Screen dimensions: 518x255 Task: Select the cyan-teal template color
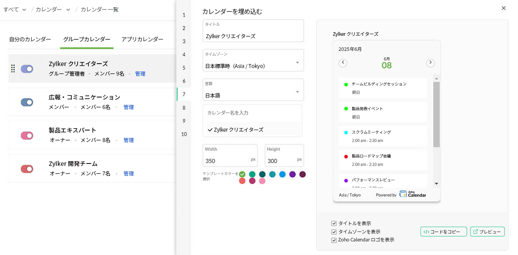[272, 174]
